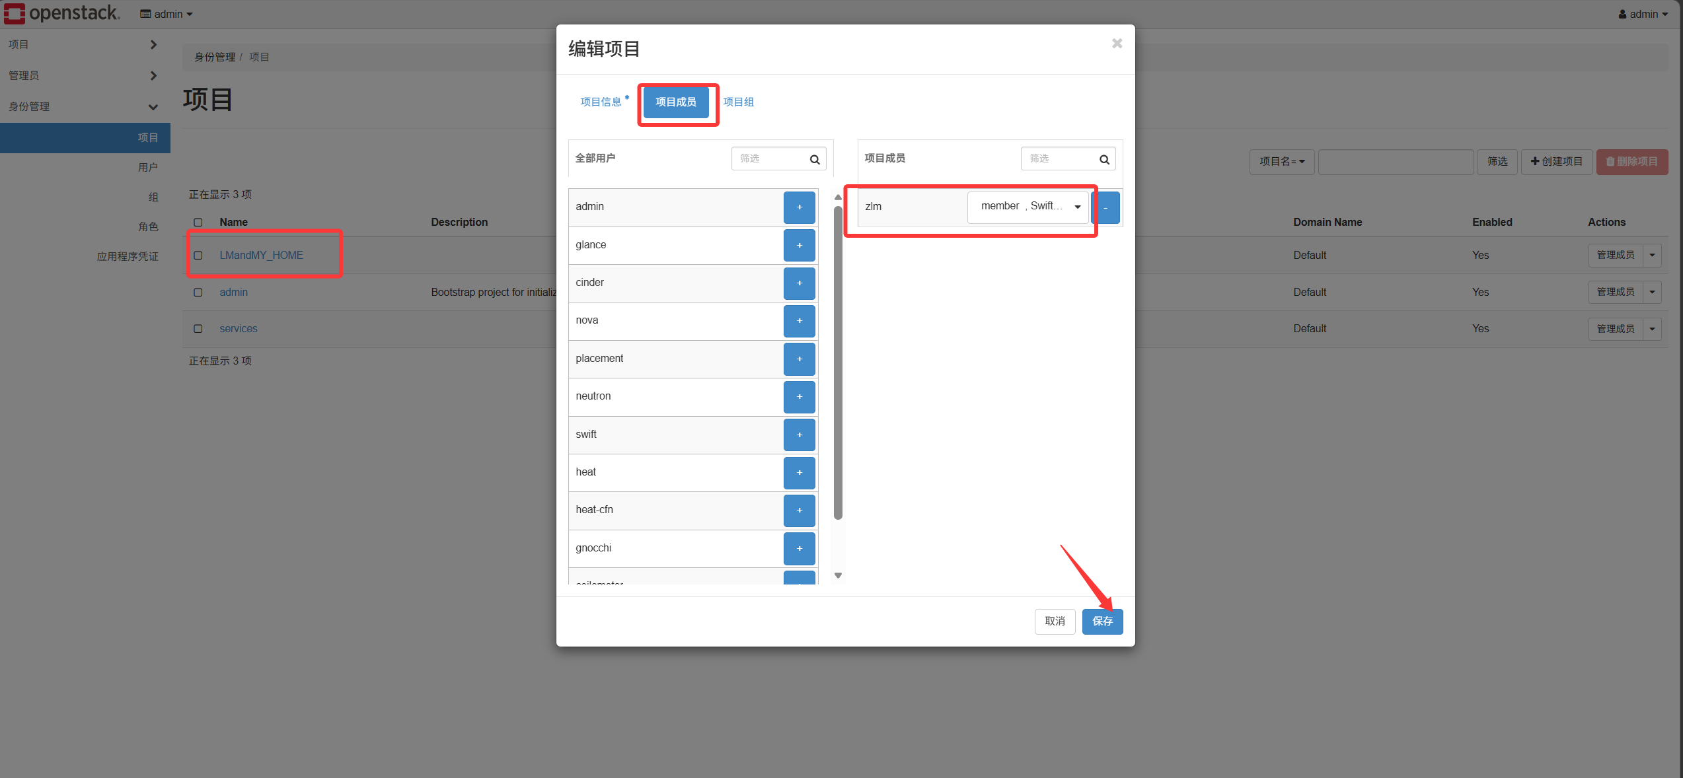Add the admin user with plus button
This screenshot has width=1683, height=778.
pyautogui.click(x=799, y=207)
